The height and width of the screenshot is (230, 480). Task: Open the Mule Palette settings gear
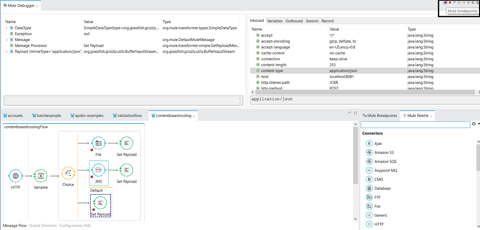click(x=474, y=124)
